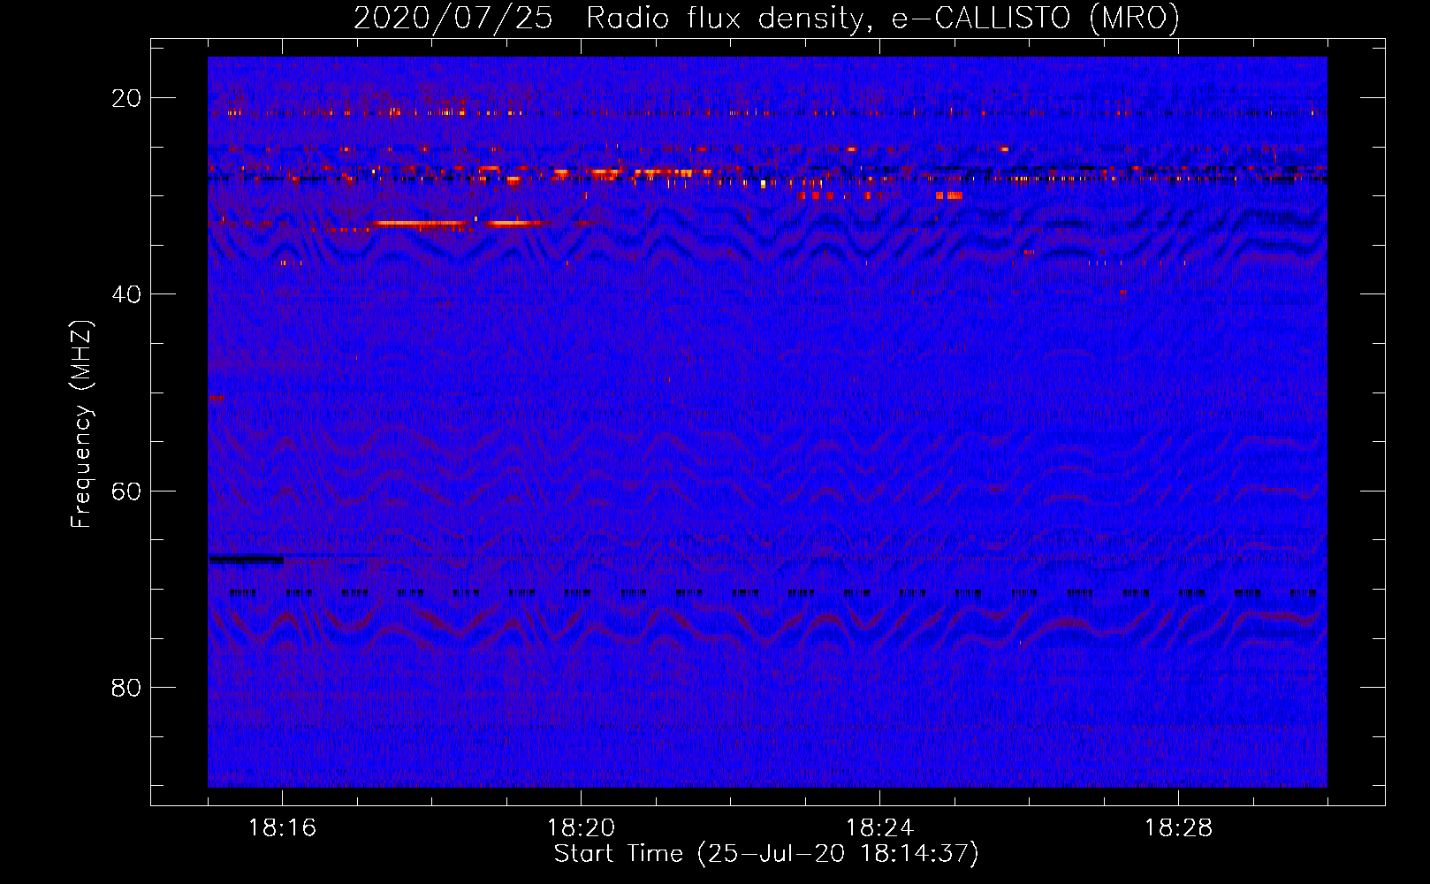Viewport: 1430px width, 884px height.
Task: Click the '80' frequency tick label
Action: tap(126, 688)
